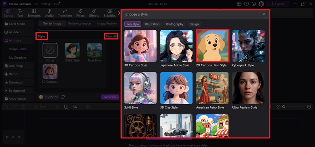Select My Creations in sidebar
This screenshot has height=147, width=315.
tap(18, 58)
